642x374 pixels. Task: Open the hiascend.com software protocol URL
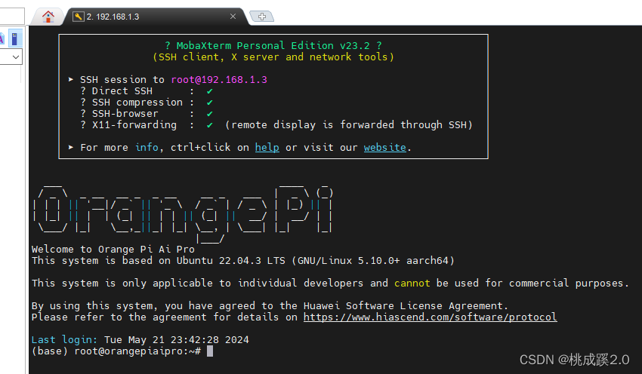click(x=430, y=317)
